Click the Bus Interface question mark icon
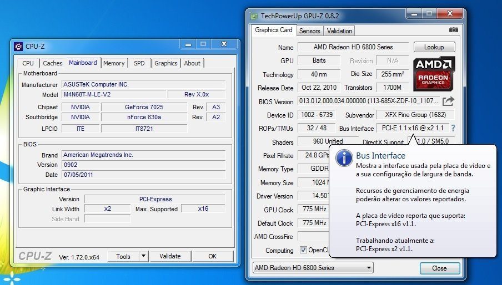 point(453,128)
